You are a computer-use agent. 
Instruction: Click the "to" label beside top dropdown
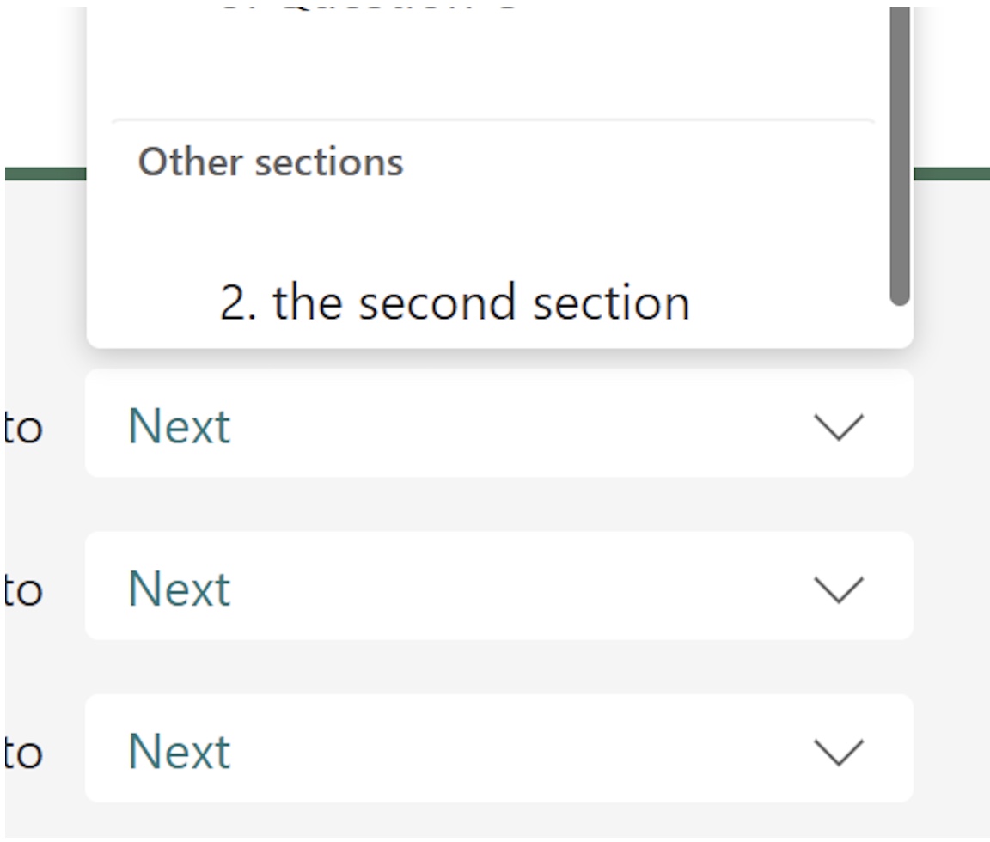[23, 428]
